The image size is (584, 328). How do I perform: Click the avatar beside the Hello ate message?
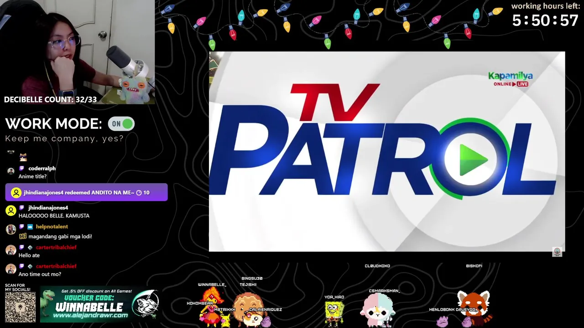click(11, 250)
